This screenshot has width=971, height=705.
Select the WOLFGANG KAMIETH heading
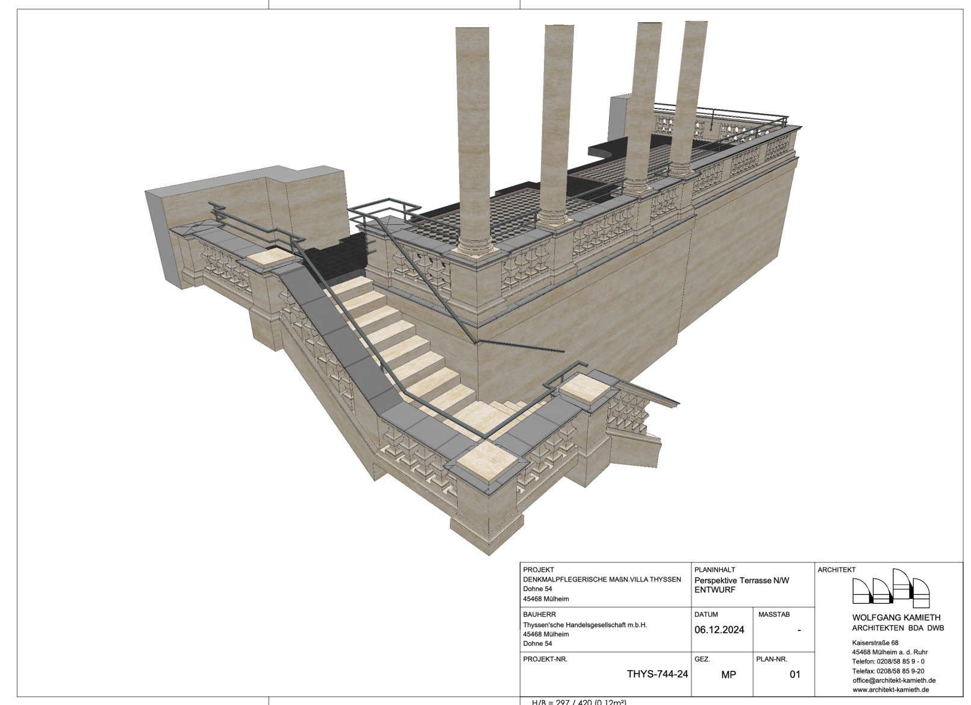896,618
